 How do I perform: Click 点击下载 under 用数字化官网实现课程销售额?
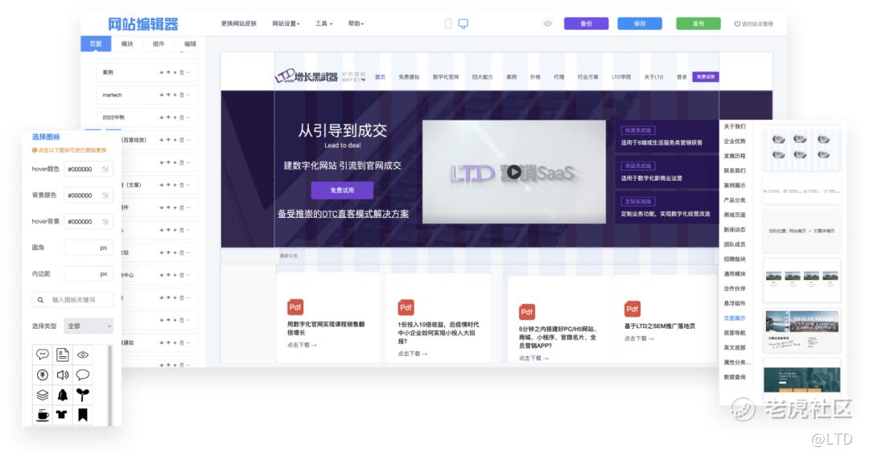[302, 345]
